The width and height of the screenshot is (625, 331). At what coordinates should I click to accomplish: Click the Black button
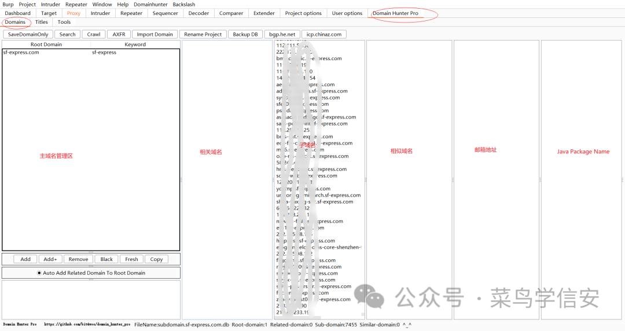pos(106,259)
